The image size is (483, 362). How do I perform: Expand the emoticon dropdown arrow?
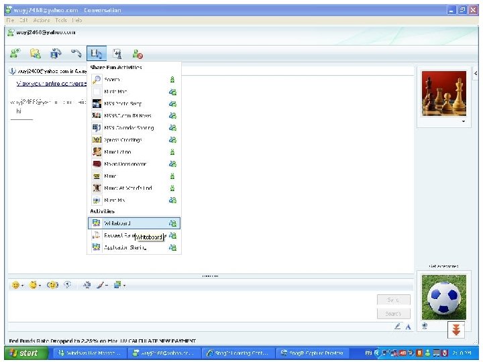click(23, 286)
